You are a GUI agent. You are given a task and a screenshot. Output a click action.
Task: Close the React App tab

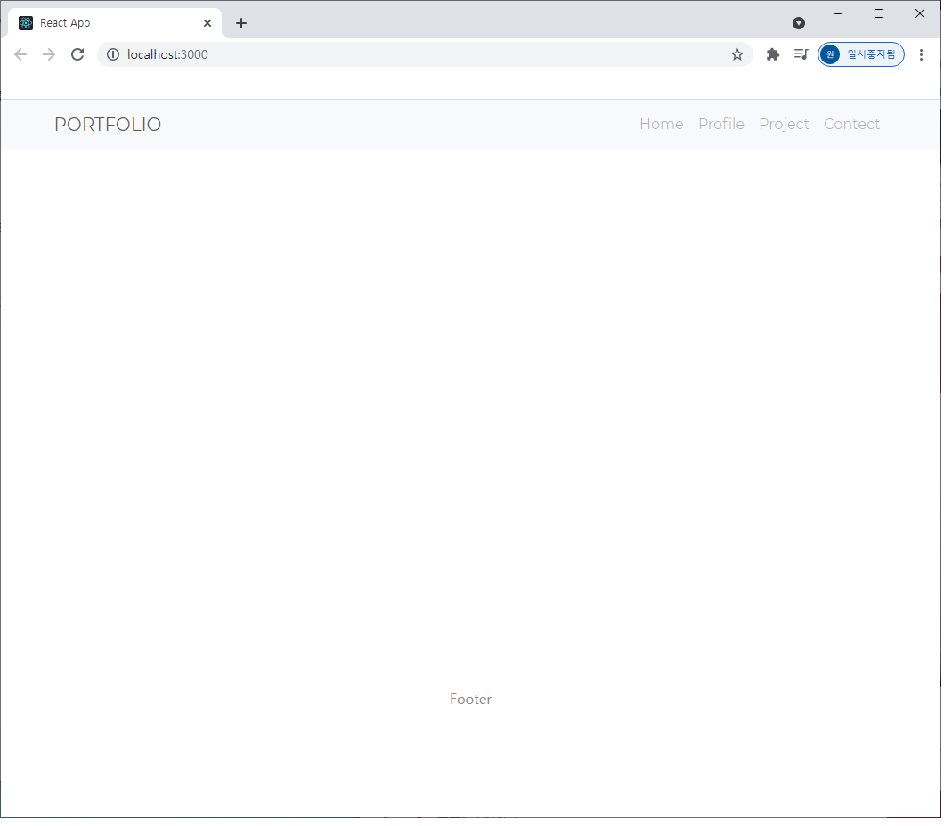tap(209, 24)
